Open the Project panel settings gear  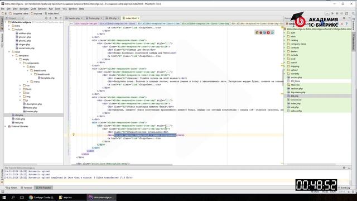point(56,18)
